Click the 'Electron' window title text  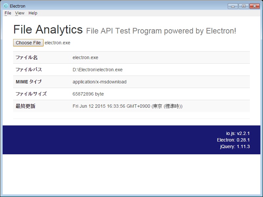coord(17,6)
